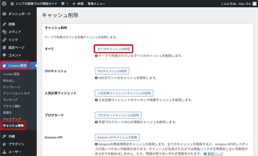Click the text テーマで利用されている各種キャッシュを削除します。
Screen dimensions: 258x156
pyautogui.click(x=81, y=37)
